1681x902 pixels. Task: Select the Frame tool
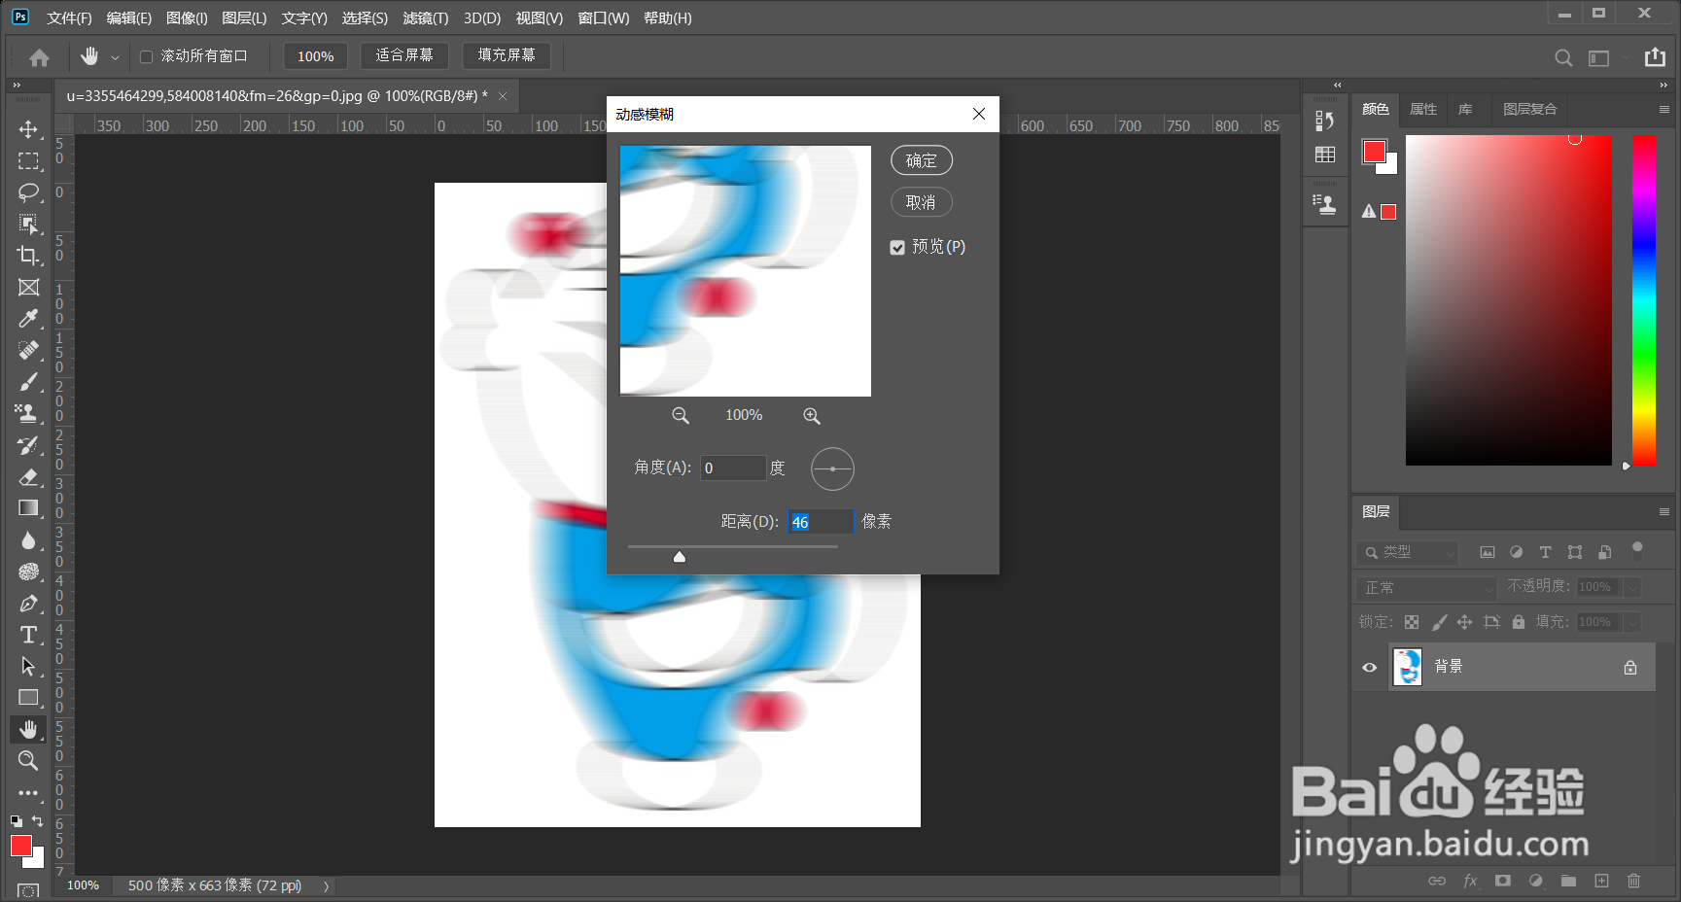click(x=28, y=288)
